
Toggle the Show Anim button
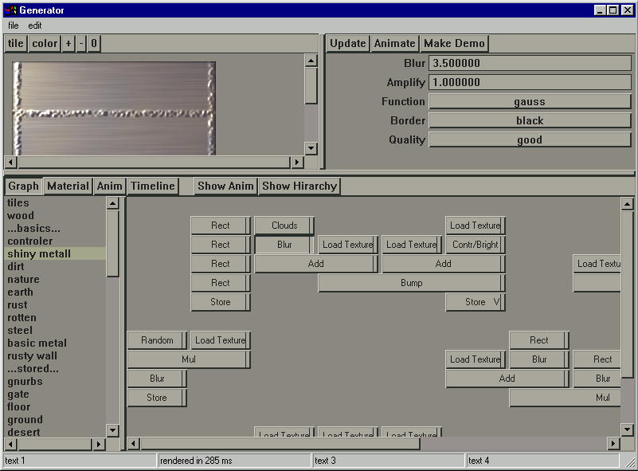click(225, 186)
